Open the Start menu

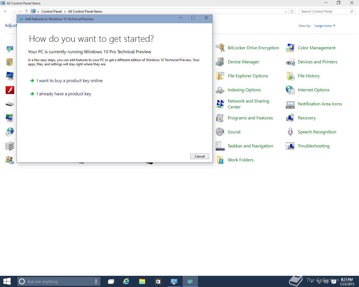7,281
